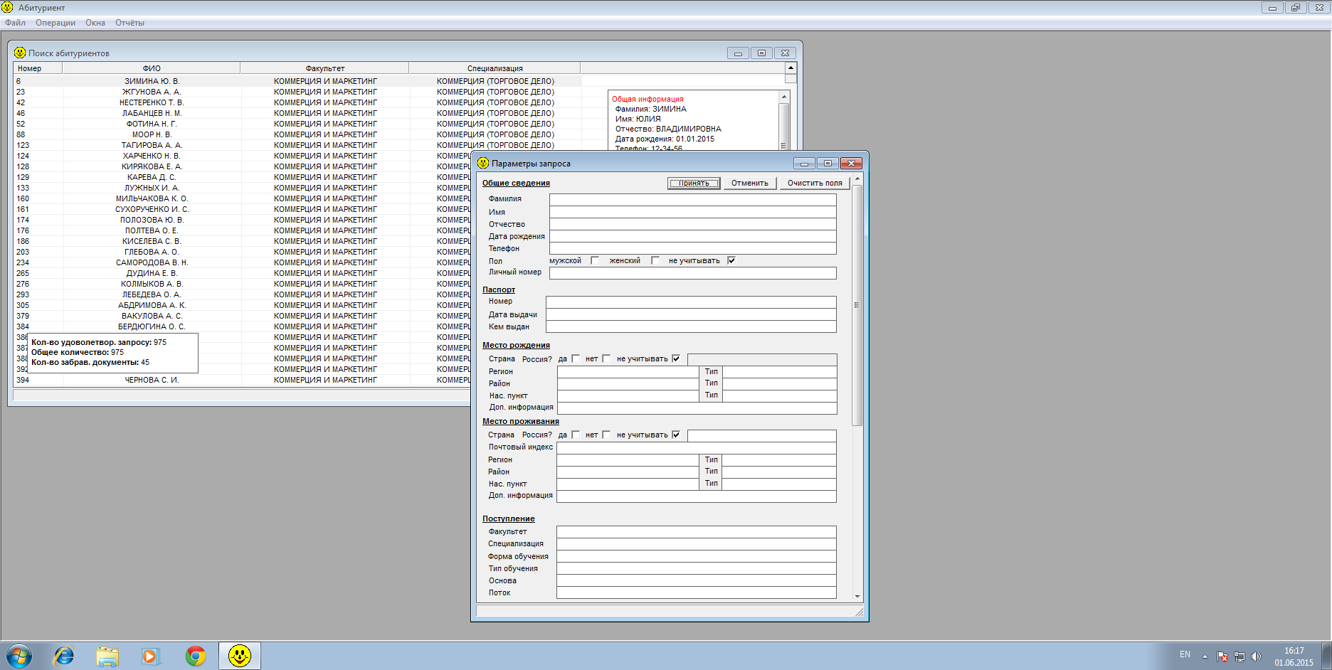
Task: Check the мужской gender checkbox
Action: [x=595, y=260]
